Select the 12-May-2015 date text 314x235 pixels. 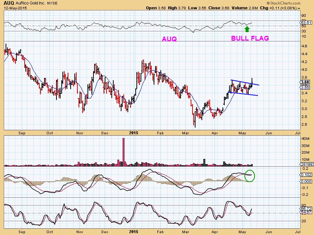click(x=15, y=8)
